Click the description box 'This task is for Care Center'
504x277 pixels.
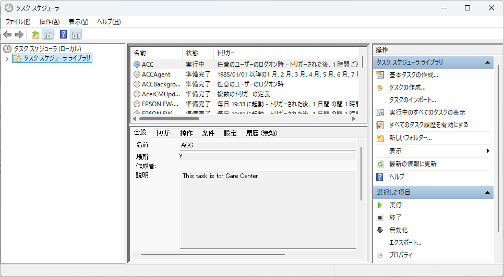(x=268, y=210)
